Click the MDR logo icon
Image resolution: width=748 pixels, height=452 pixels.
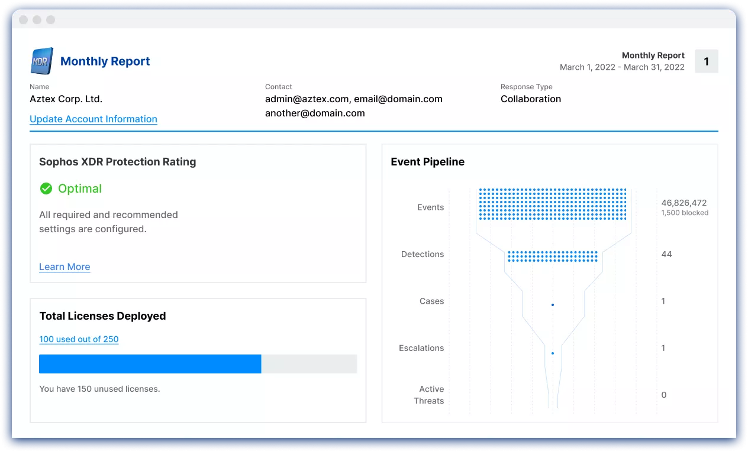(x=42, y=61)
